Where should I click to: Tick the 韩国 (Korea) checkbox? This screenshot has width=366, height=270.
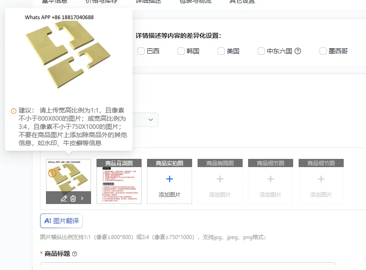coord(181,51)
